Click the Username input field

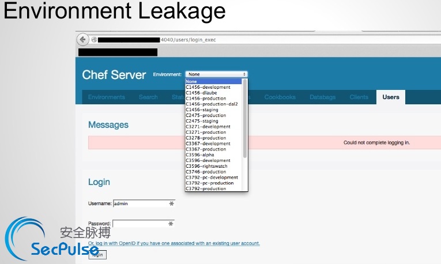pyautogui.click(x=144, y=203)
